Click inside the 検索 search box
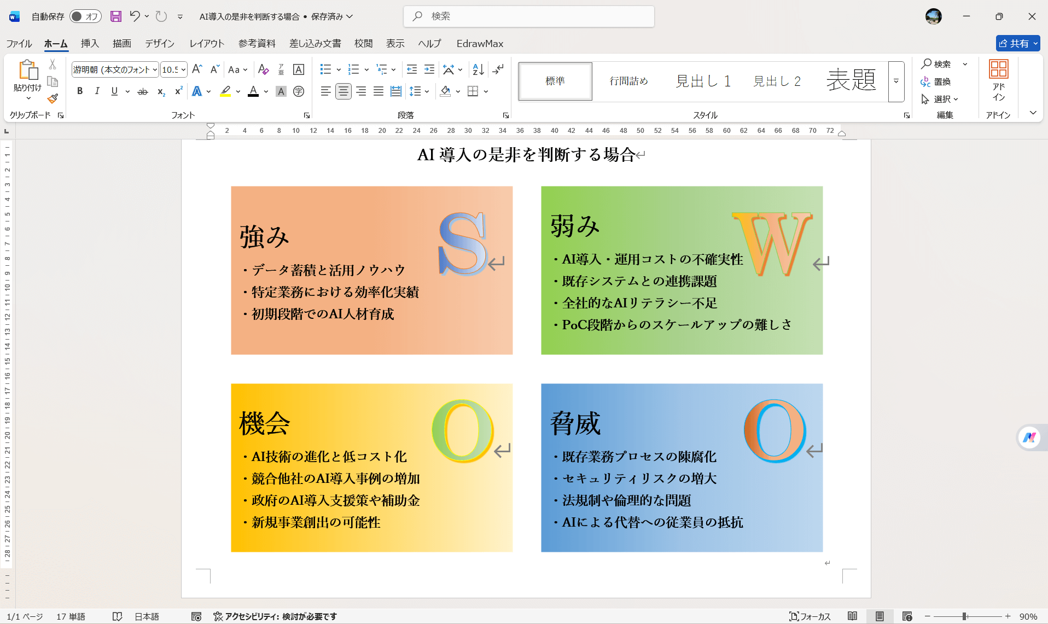The height and width of the screenshot is (624, 1048). point(528,16)
